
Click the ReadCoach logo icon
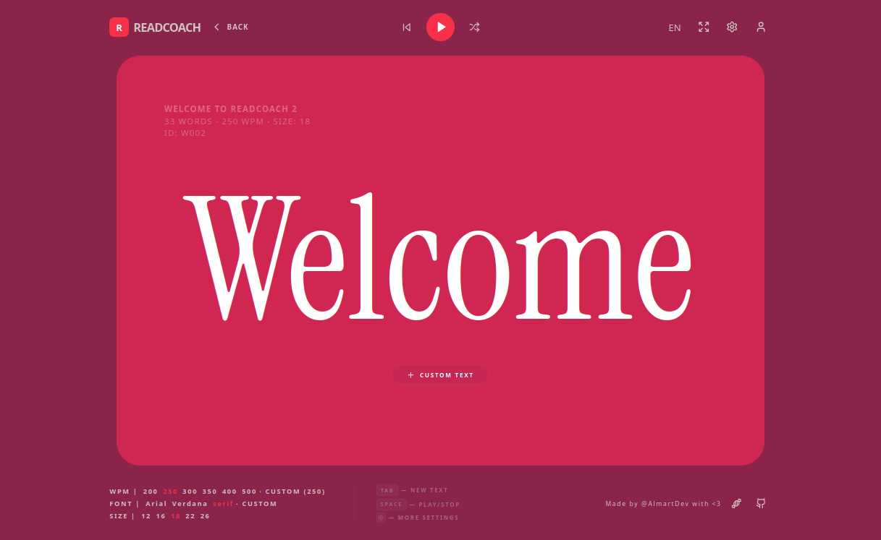point(119,27)
